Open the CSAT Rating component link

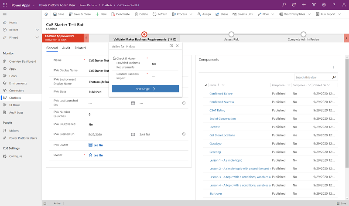[217, 110]
